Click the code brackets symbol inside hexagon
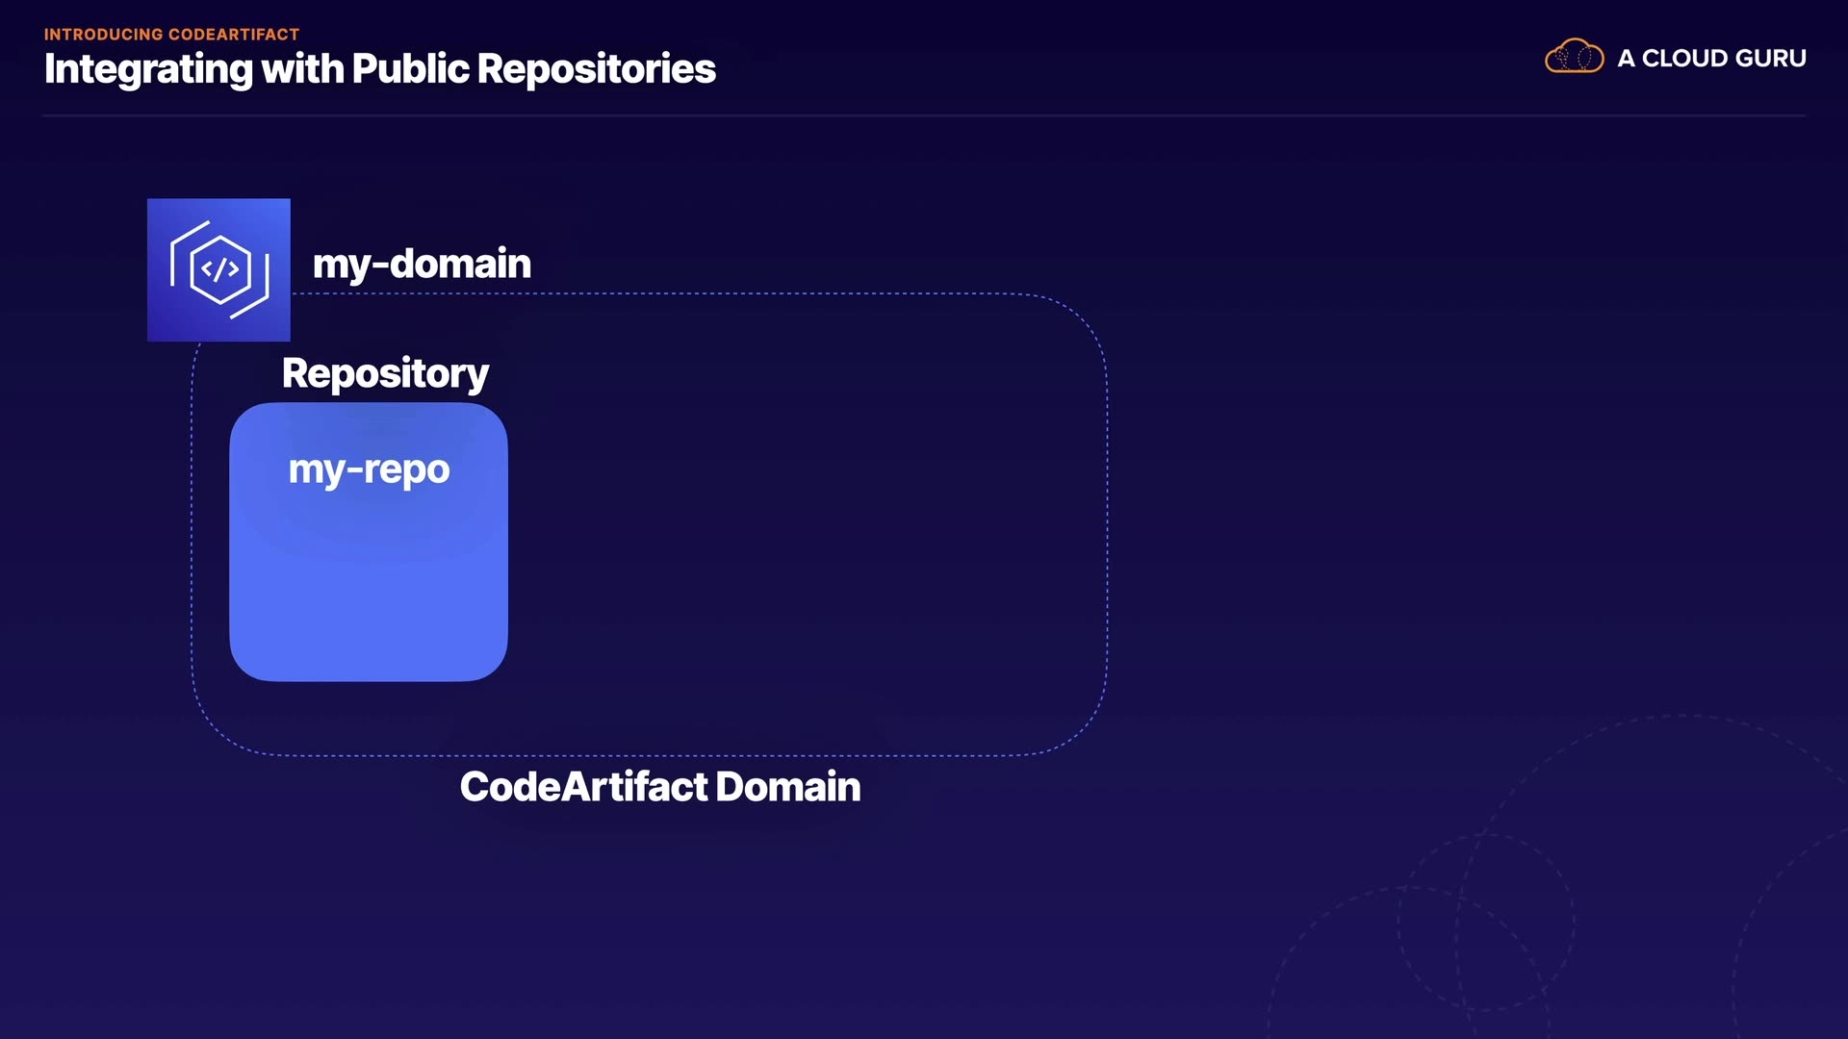This screenshot has height=1039, width=1848. click(x=220, y=270)
